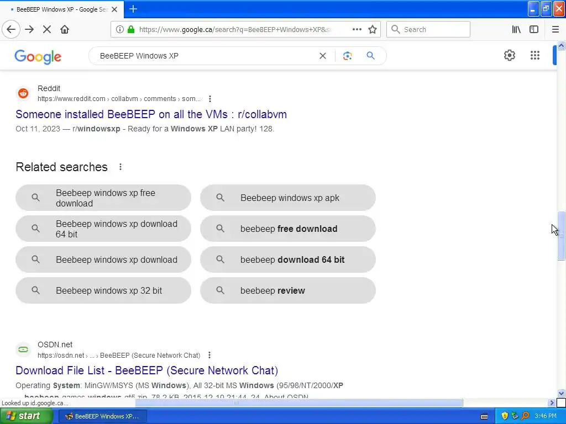Image resolution: width=566 pixels, height=424 pixels.
Task: Open page actions three-dot menu
Action: [x=357, y=30]
